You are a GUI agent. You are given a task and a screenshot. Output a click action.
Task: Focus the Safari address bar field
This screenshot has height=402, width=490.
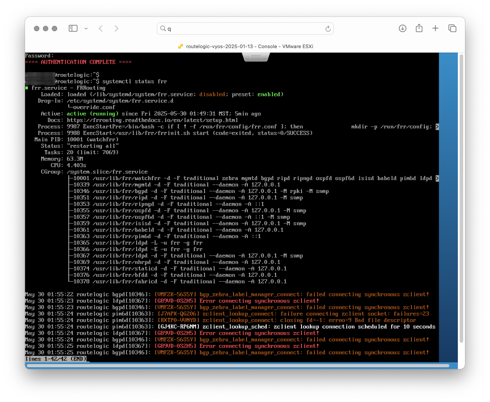point(245,29)
